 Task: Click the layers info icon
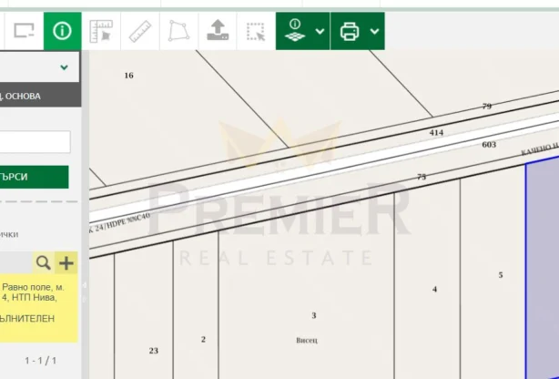tap(295, 31)
